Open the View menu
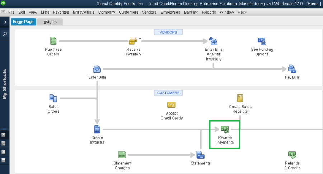 pos(33,12)
